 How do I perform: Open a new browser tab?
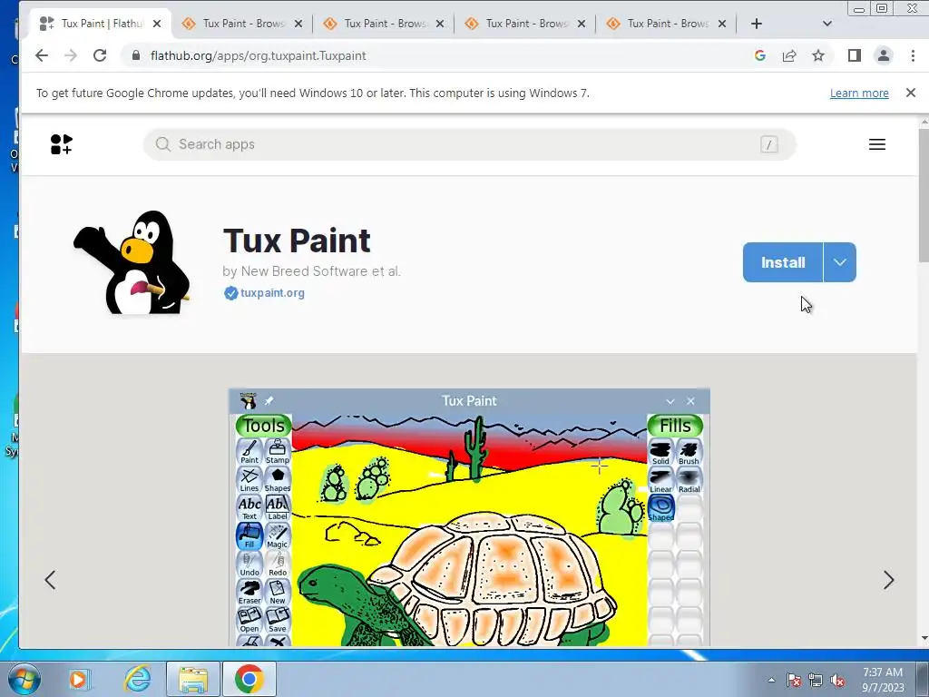pos(756,24)
